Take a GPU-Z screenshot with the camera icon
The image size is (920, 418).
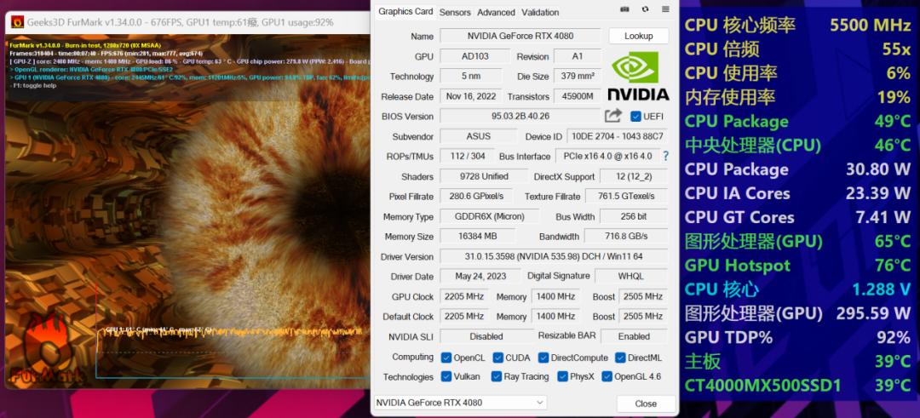pos(625,9)
